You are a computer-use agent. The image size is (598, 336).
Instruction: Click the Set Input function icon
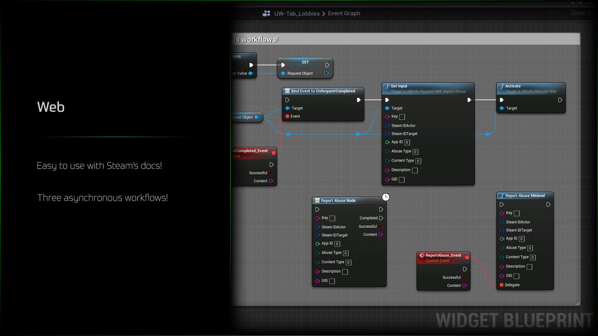coord(387,86)
